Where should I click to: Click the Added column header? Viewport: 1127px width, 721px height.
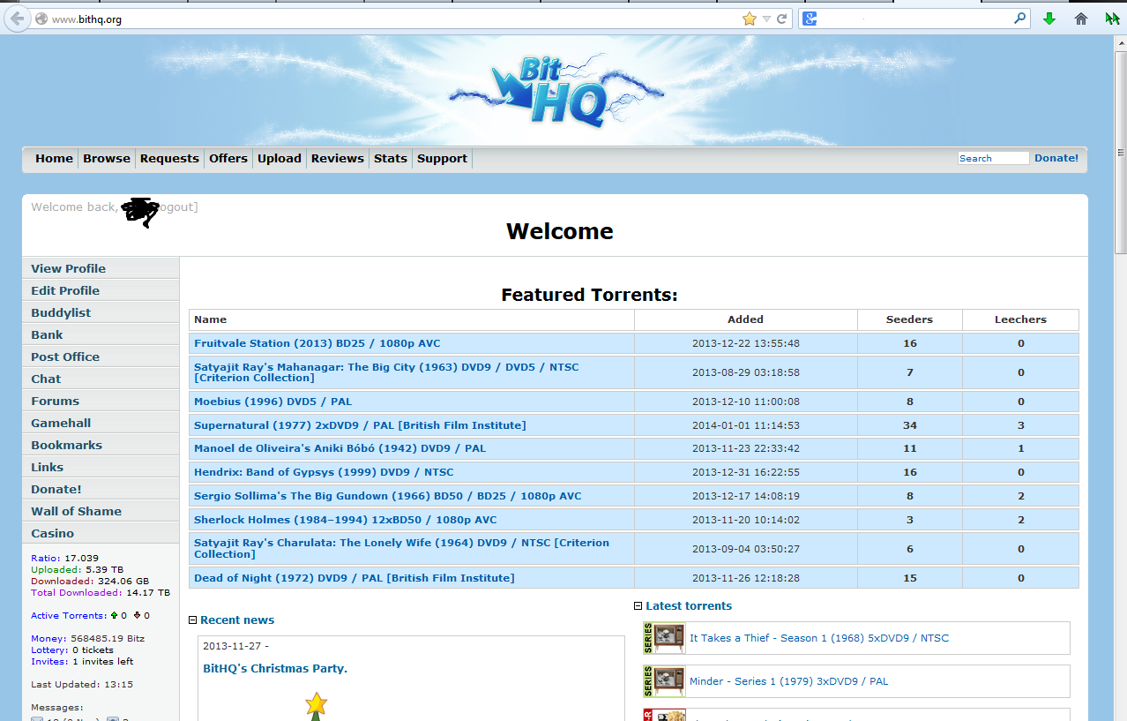pos(745,319)
